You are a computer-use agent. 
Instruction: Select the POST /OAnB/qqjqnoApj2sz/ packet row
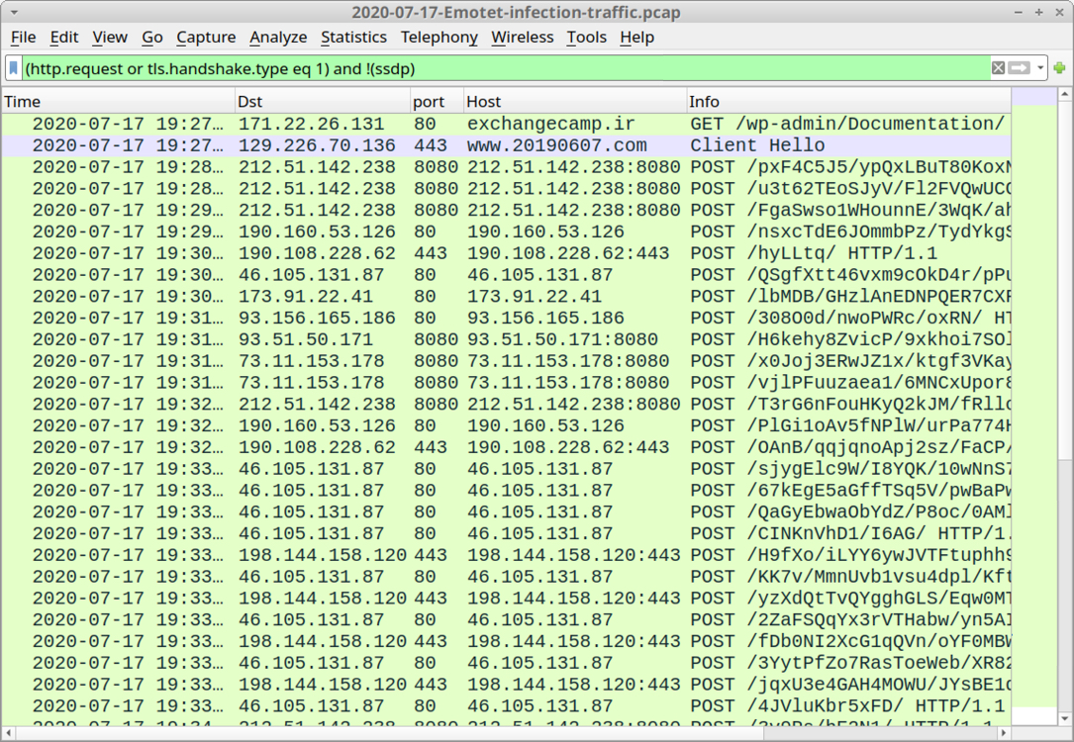(506, 447)
